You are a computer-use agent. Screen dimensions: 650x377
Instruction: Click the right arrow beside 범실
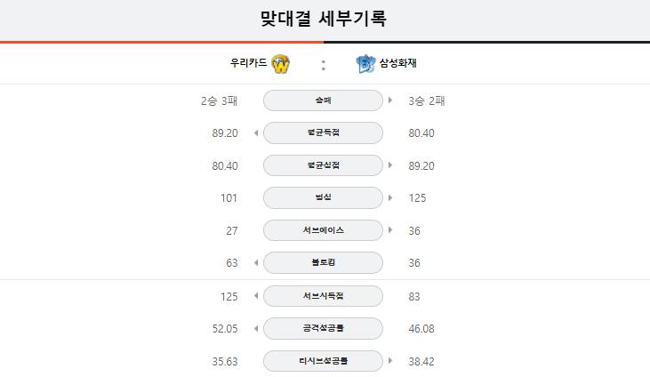point(390,197)
